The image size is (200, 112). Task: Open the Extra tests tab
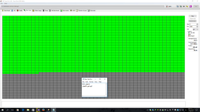(x=92, y=11)
